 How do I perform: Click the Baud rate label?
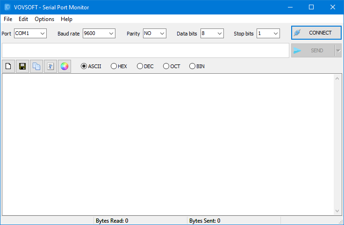point(68,34)
